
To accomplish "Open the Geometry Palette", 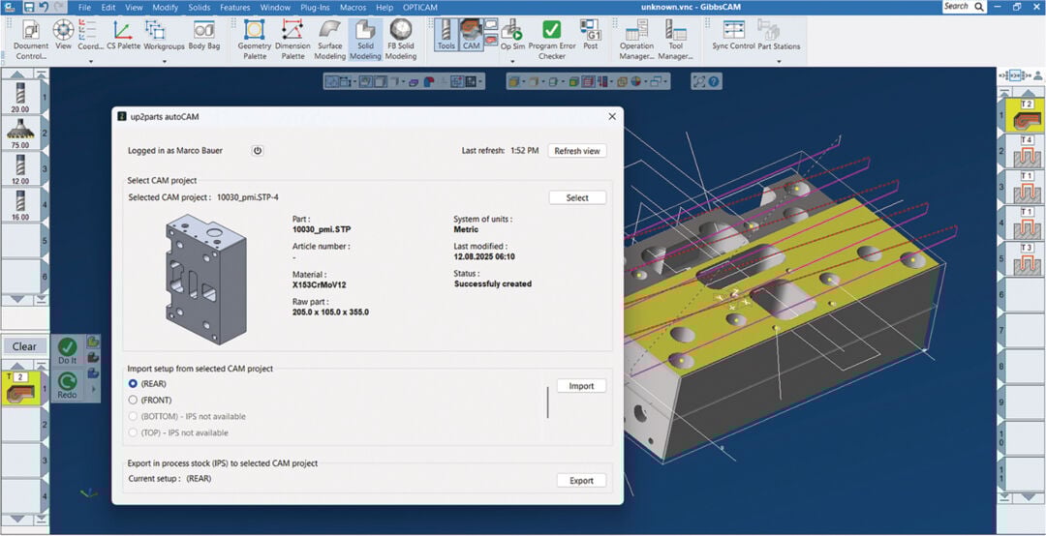I will point(255,37).
